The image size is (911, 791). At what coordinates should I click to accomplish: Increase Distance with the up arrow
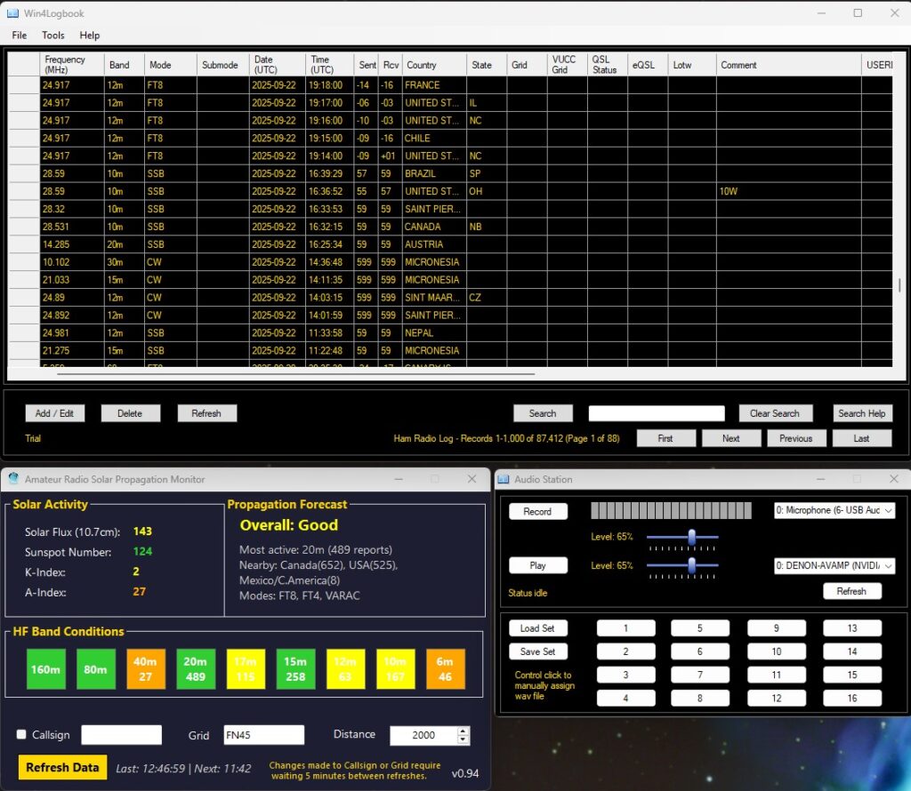click(x=462, y=731)
